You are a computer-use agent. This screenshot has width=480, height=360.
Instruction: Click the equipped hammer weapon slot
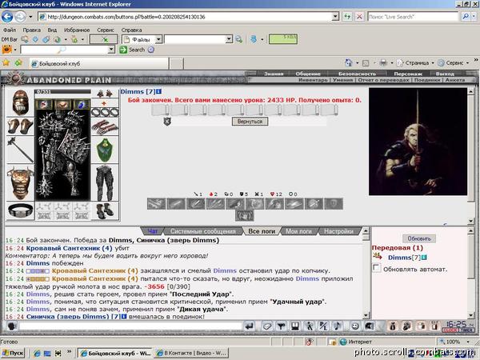20,150
